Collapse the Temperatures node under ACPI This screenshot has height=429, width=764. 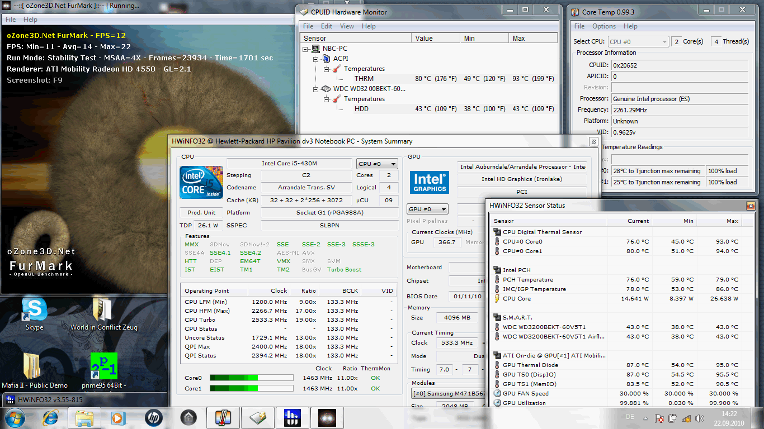pos(326,69)
